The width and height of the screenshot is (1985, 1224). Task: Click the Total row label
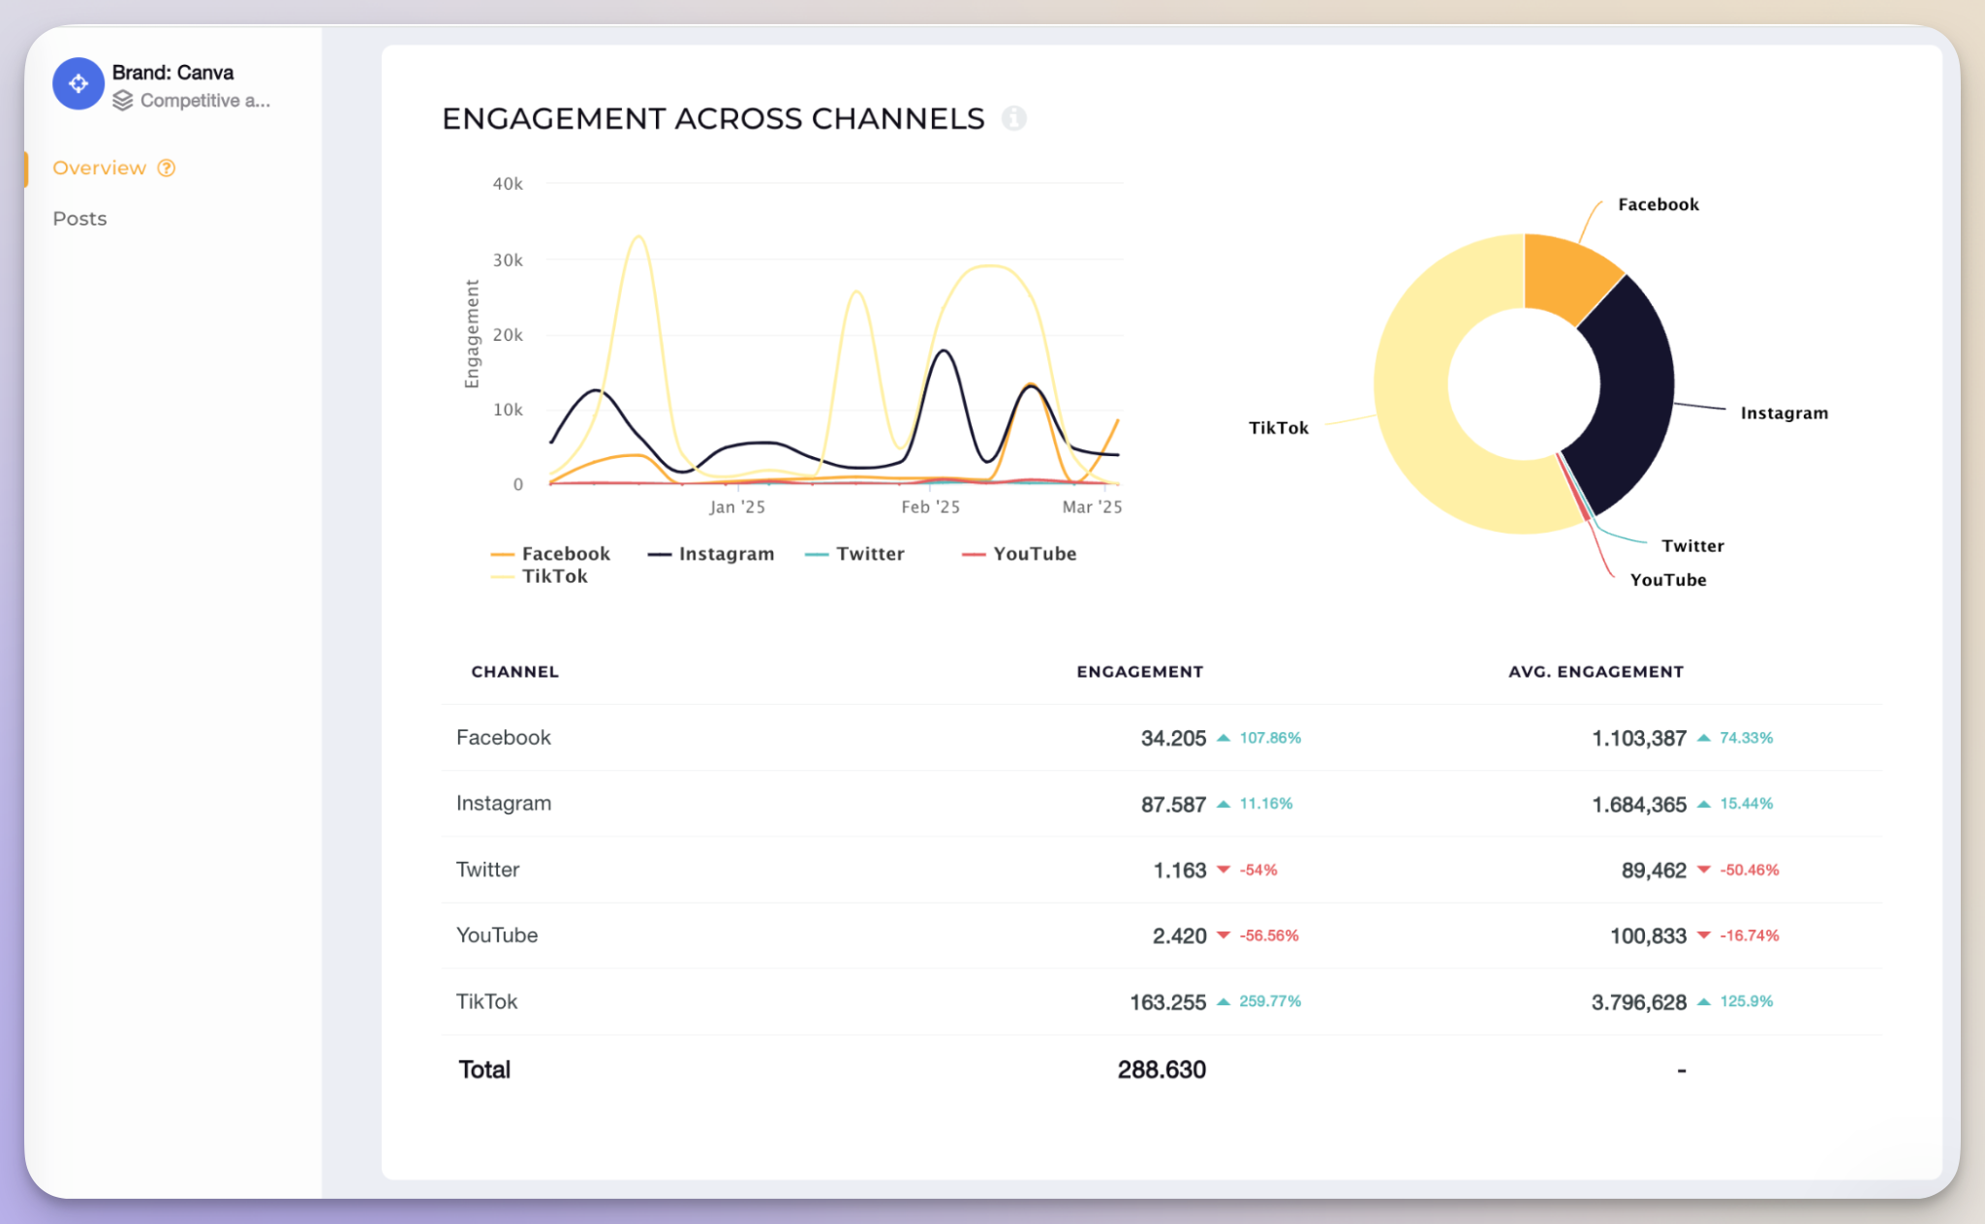pos(484,1069)
